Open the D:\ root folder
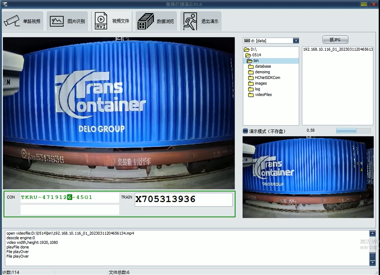This screenshot has height=275, width=380. pos(253,49)
